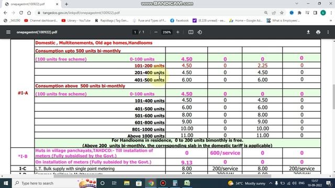Open the zoom magnifier in address bar

(266, 13)
